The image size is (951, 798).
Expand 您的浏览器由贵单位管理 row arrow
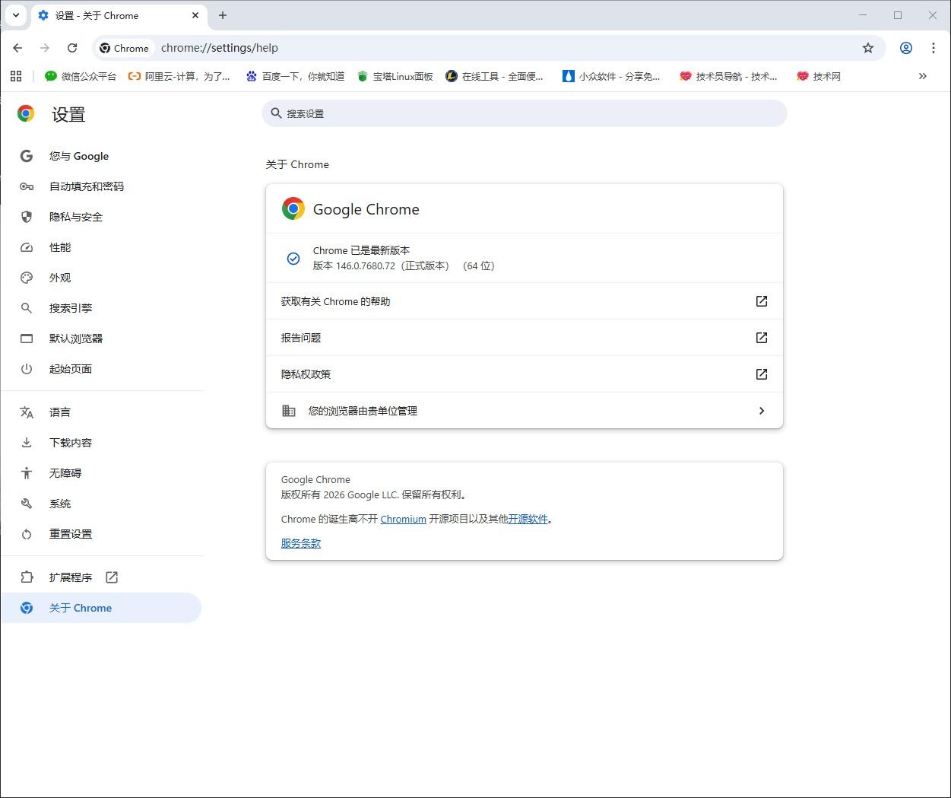click(761, 411)
